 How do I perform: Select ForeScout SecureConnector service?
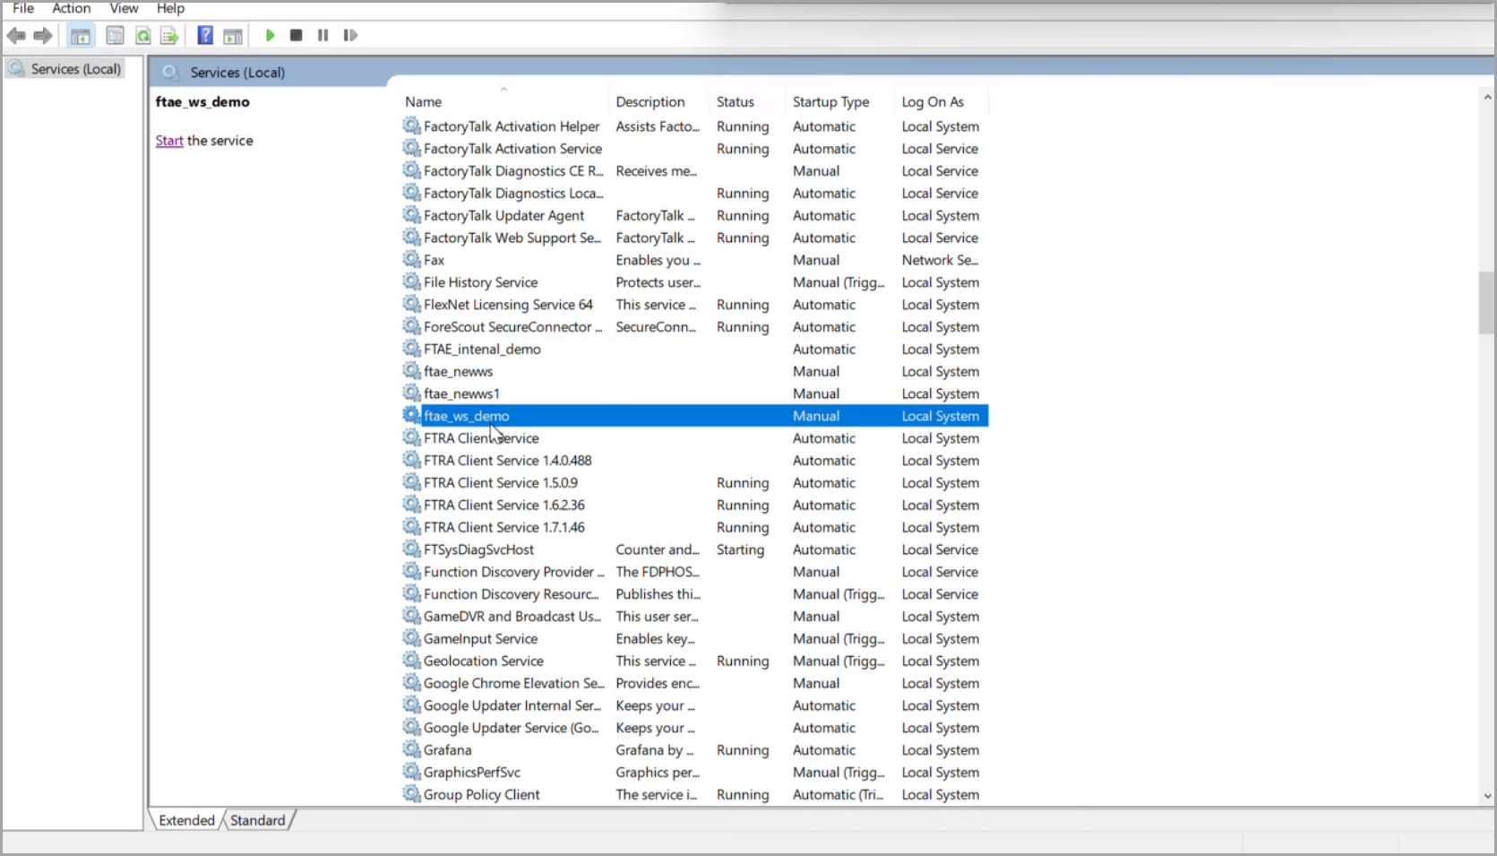tap(694, 327)
